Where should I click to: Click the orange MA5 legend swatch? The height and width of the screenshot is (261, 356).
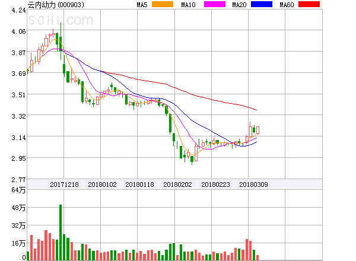163,4
